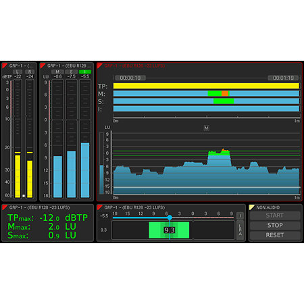Viewport: 304px width, 304px height.
Task: Click the RESET button
Action: coord(275,235)
